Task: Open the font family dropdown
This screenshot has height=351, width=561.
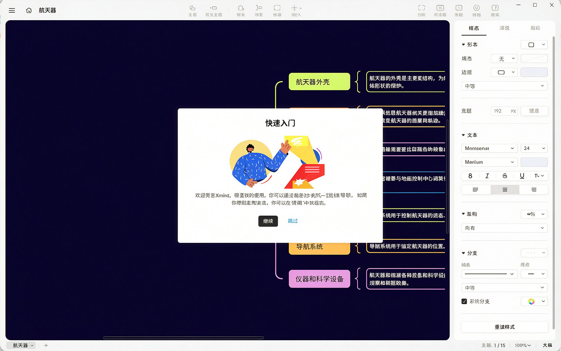Action: coord(490,148)
